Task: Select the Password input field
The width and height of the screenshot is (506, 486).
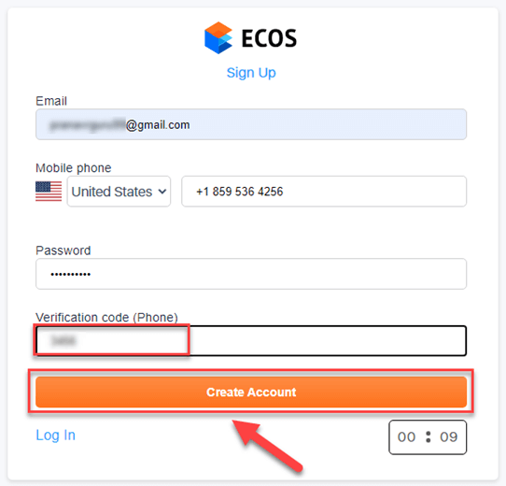Action: [251, 274]
